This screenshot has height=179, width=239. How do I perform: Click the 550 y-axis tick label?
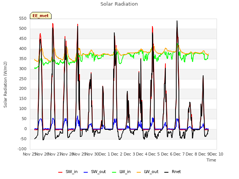(x=23, y=19)
